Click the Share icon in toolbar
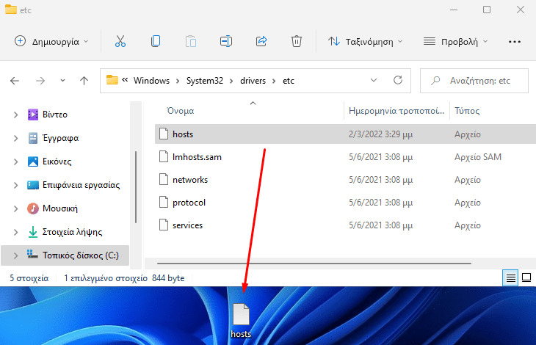536x345 pixels. click(261, 41)
